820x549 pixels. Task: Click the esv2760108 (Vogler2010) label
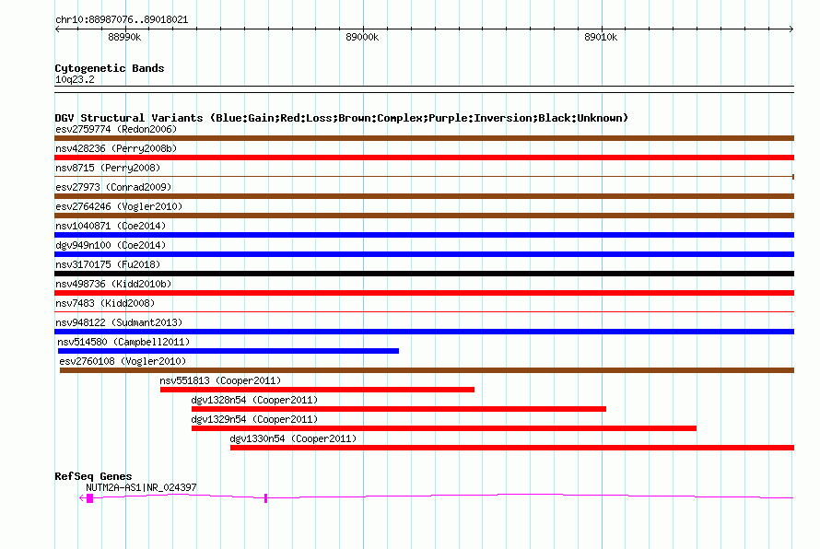123,361
